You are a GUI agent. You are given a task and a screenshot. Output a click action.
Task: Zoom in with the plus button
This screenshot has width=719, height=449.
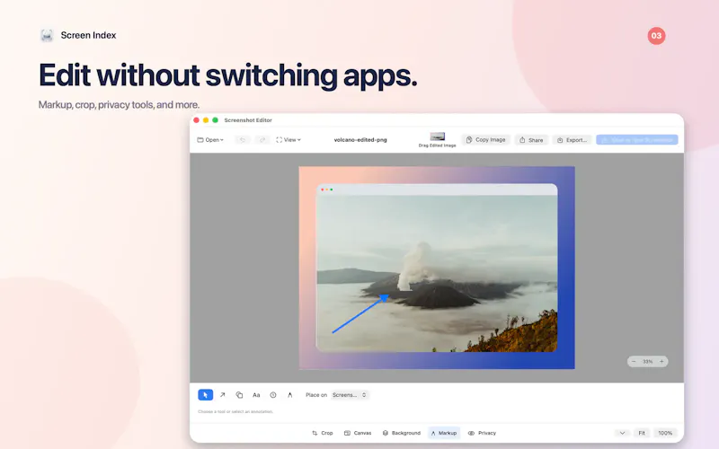click(x=661, y=362)
